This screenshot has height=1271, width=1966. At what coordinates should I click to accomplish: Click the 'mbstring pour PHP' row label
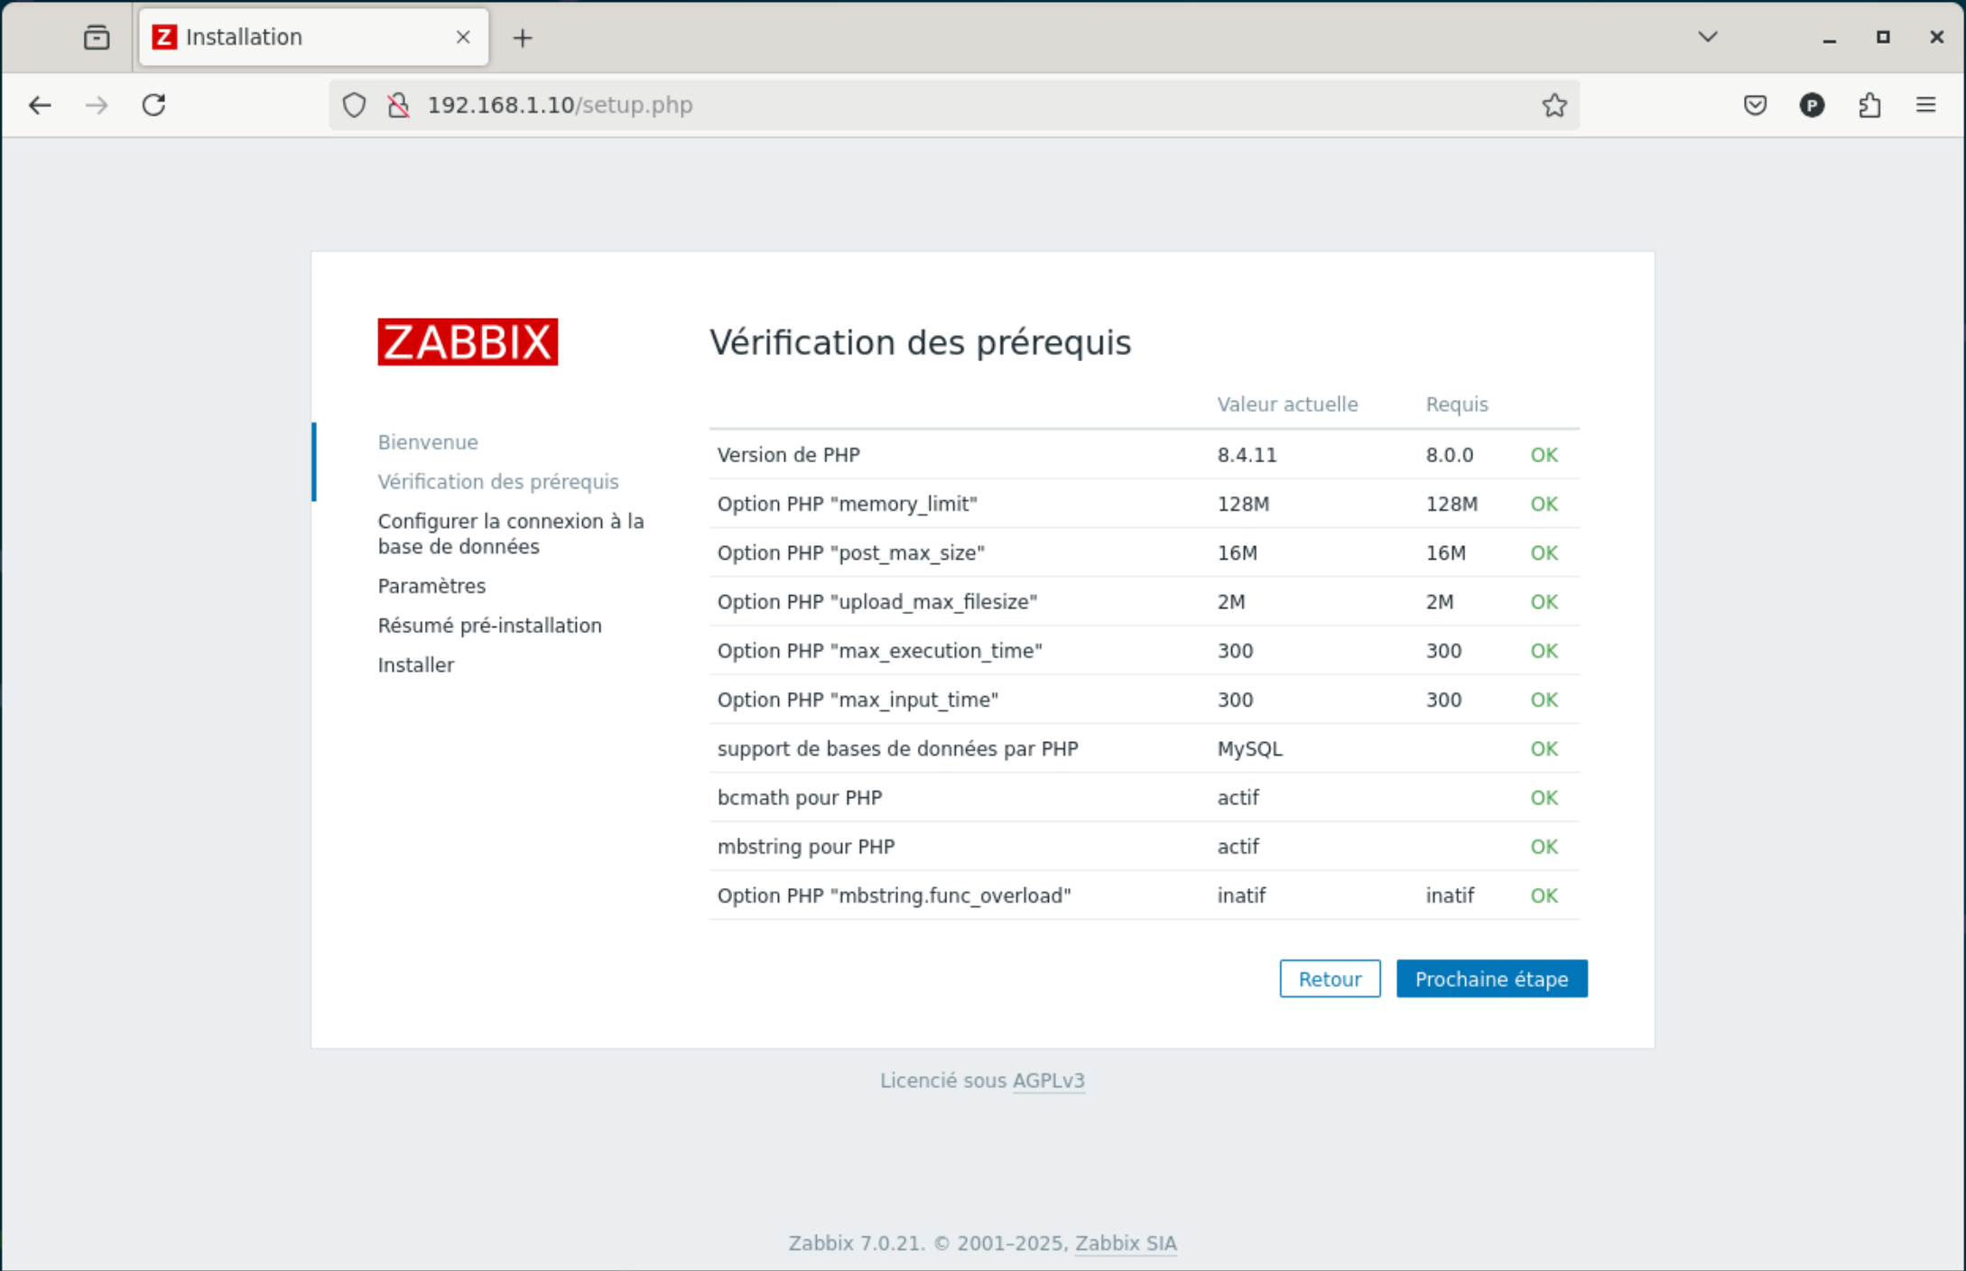(806, 847)
